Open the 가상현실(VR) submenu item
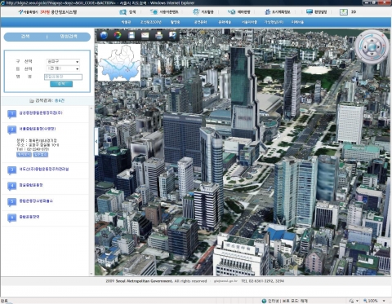Screen dimensions: 392x304 coord(274,22)
